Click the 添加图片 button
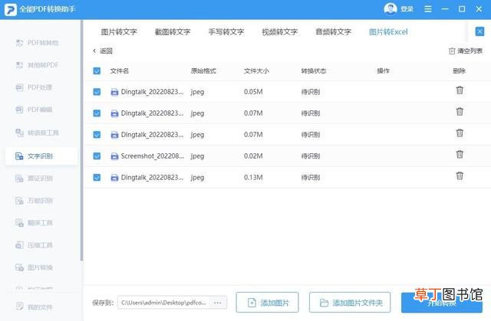 pyautogui.click(x=268, y=303)
